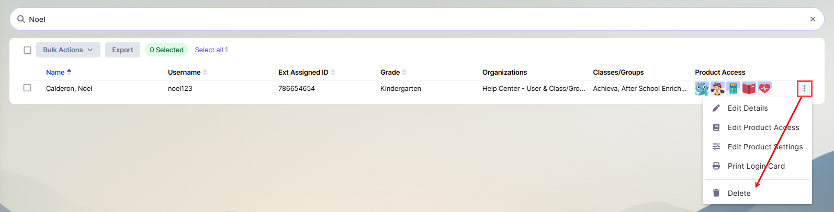Image resolution: width=834 pixels, height=212 pixels.
Task: Click the pigtail girl product icon
Action: [x=717, y=89]
